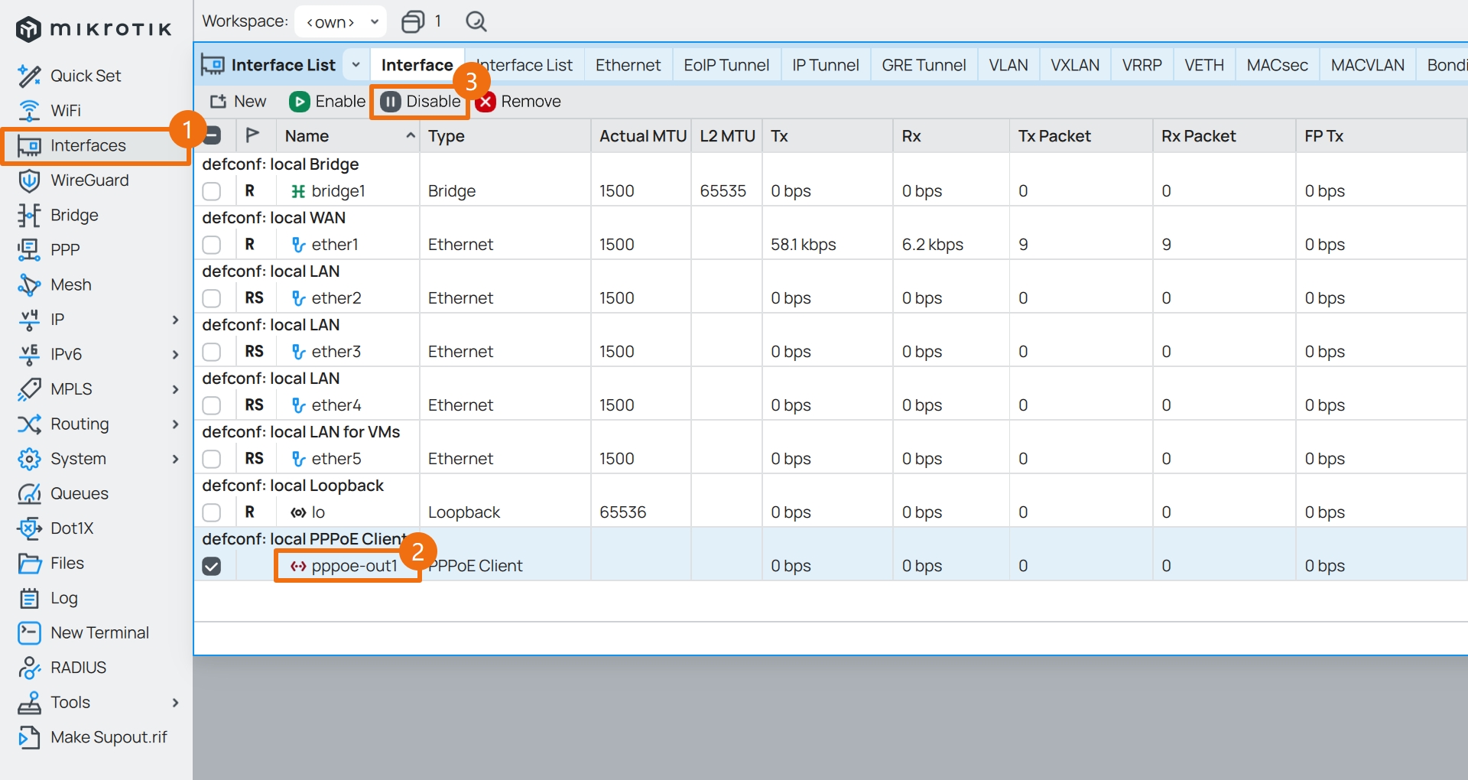This screenshot has height=780, width=1468.
Task: Check the ether2 row checkbox
Action: [x=212, y=298]
